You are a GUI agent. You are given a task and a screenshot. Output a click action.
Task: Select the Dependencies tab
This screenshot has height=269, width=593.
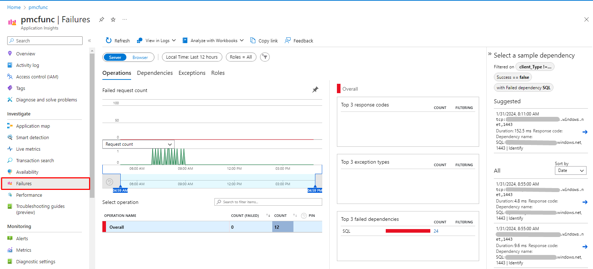[155, 73]
